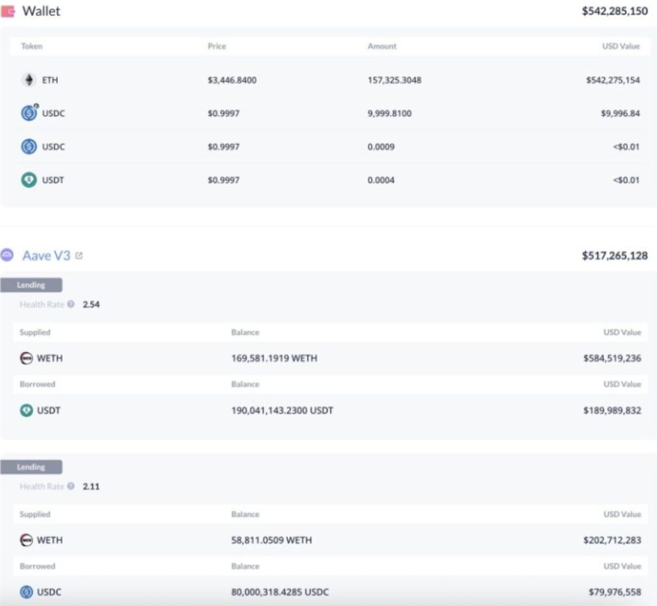Click the Token column header
Screen dimensions: 657x606
(32, 46)
